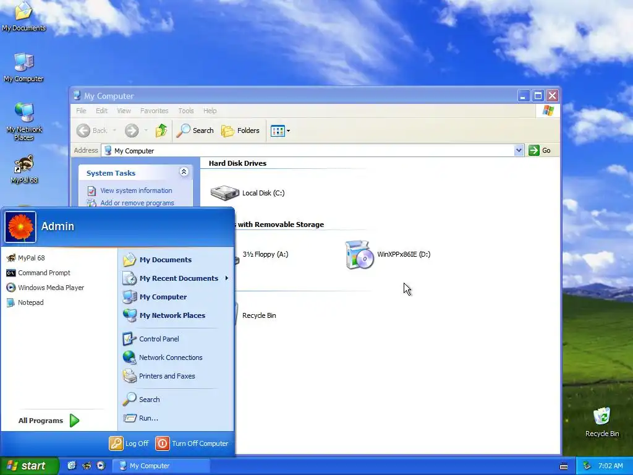The height and width of the screenshot is (475, 633).
Task: Open Printers and Faxes
Action: [159, 376]
